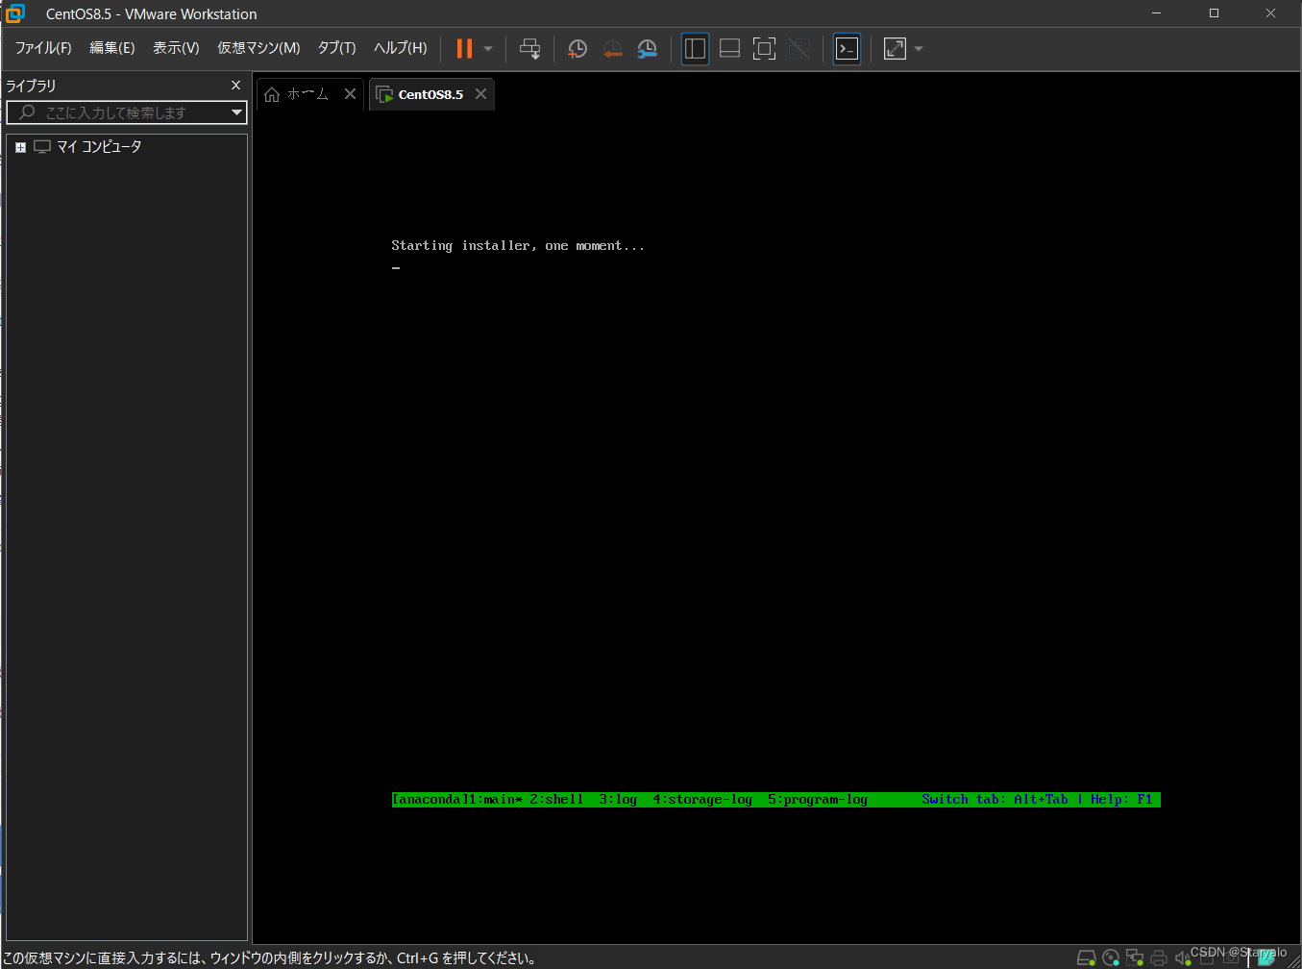Click the computer icon beside マイ コンピュータ

(x=42, y=147)
